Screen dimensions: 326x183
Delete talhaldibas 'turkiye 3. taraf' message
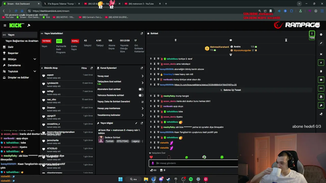pos(151,59)
